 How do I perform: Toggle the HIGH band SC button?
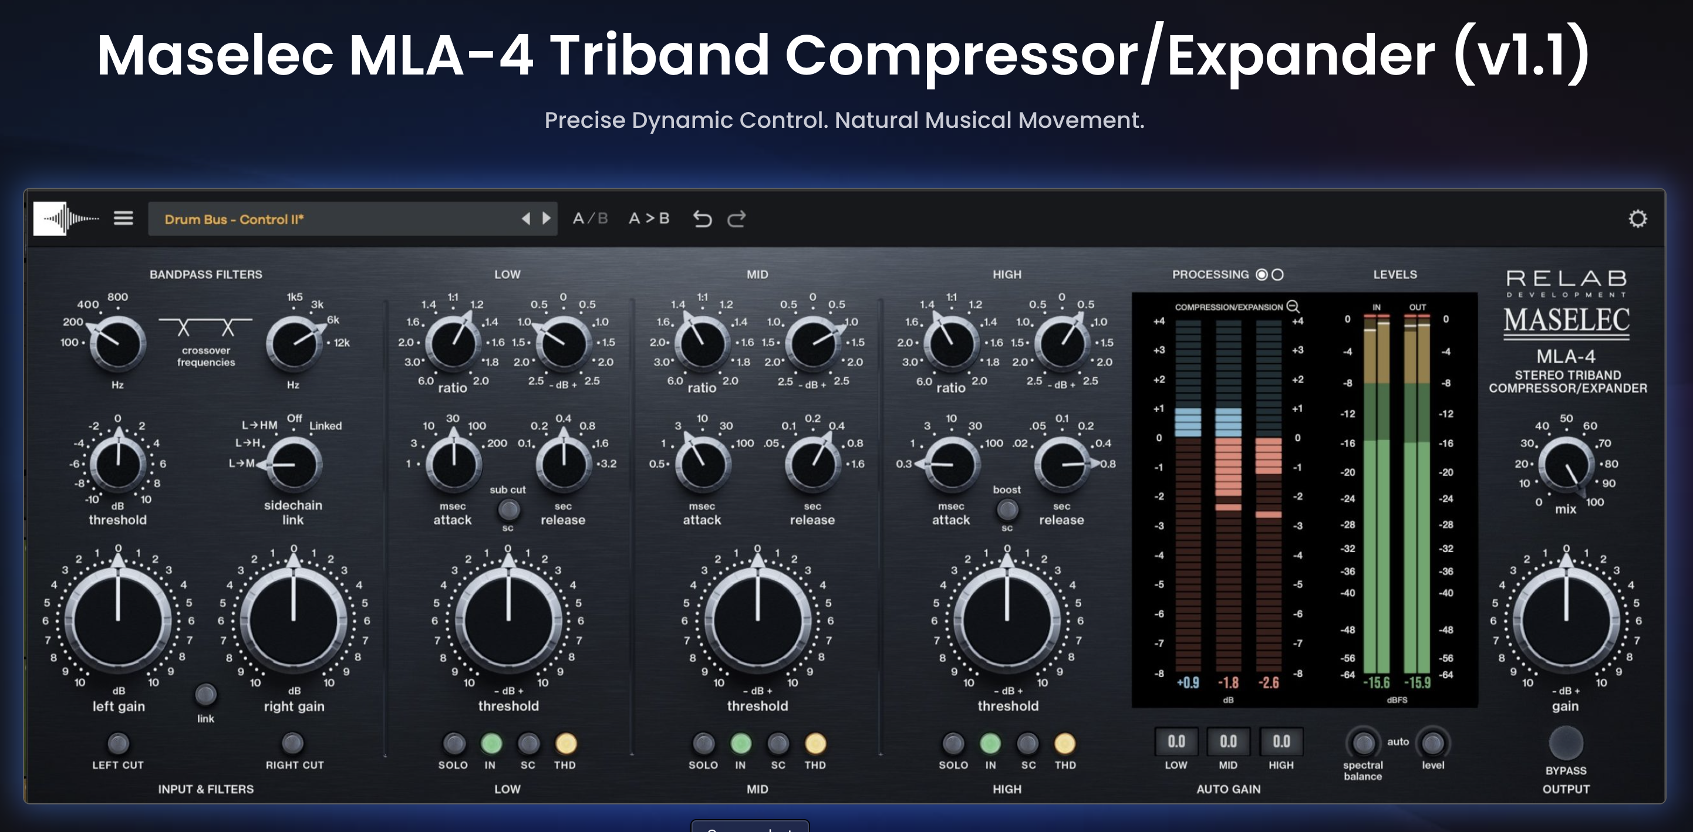(x=1028, y=743)
